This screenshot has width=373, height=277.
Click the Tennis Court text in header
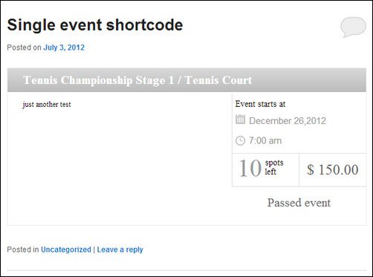coord(218,80)
